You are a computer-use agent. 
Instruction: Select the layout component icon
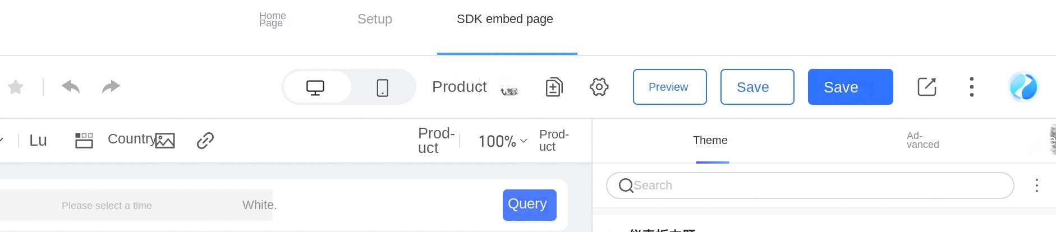84,140
